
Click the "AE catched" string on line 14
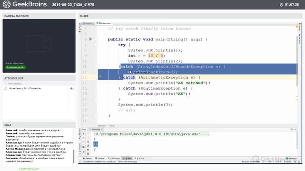191,83
